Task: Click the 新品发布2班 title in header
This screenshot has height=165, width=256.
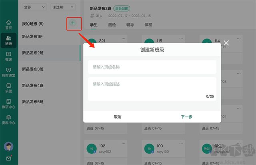Action: tap(100, 8)
